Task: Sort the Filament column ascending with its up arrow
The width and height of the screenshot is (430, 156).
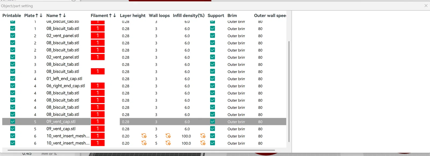Action: (x=110, y=16)
